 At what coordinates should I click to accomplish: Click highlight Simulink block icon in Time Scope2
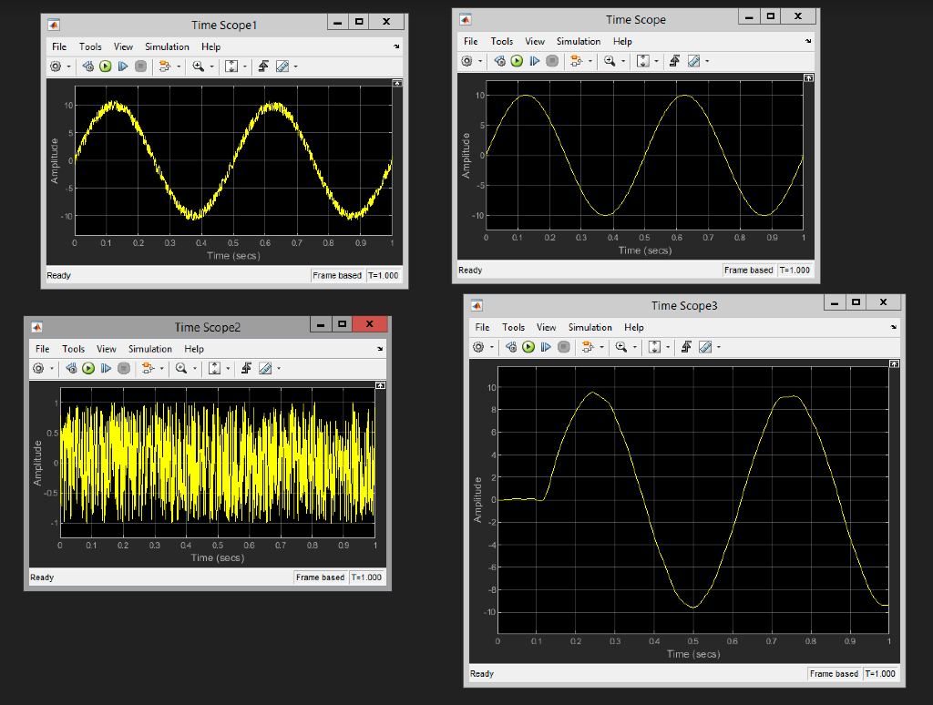(246, 369)
